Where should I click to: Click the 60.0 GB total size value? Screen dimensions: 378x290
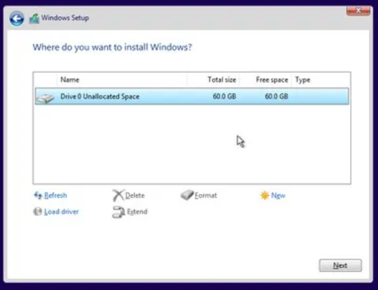pyautogui.click(x=224, y=97)
